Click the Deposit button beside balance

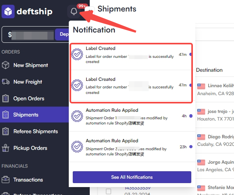(62, 34)
